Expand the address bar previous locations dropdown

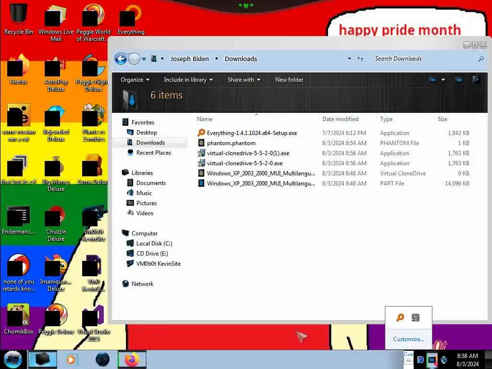coord(349,59)
